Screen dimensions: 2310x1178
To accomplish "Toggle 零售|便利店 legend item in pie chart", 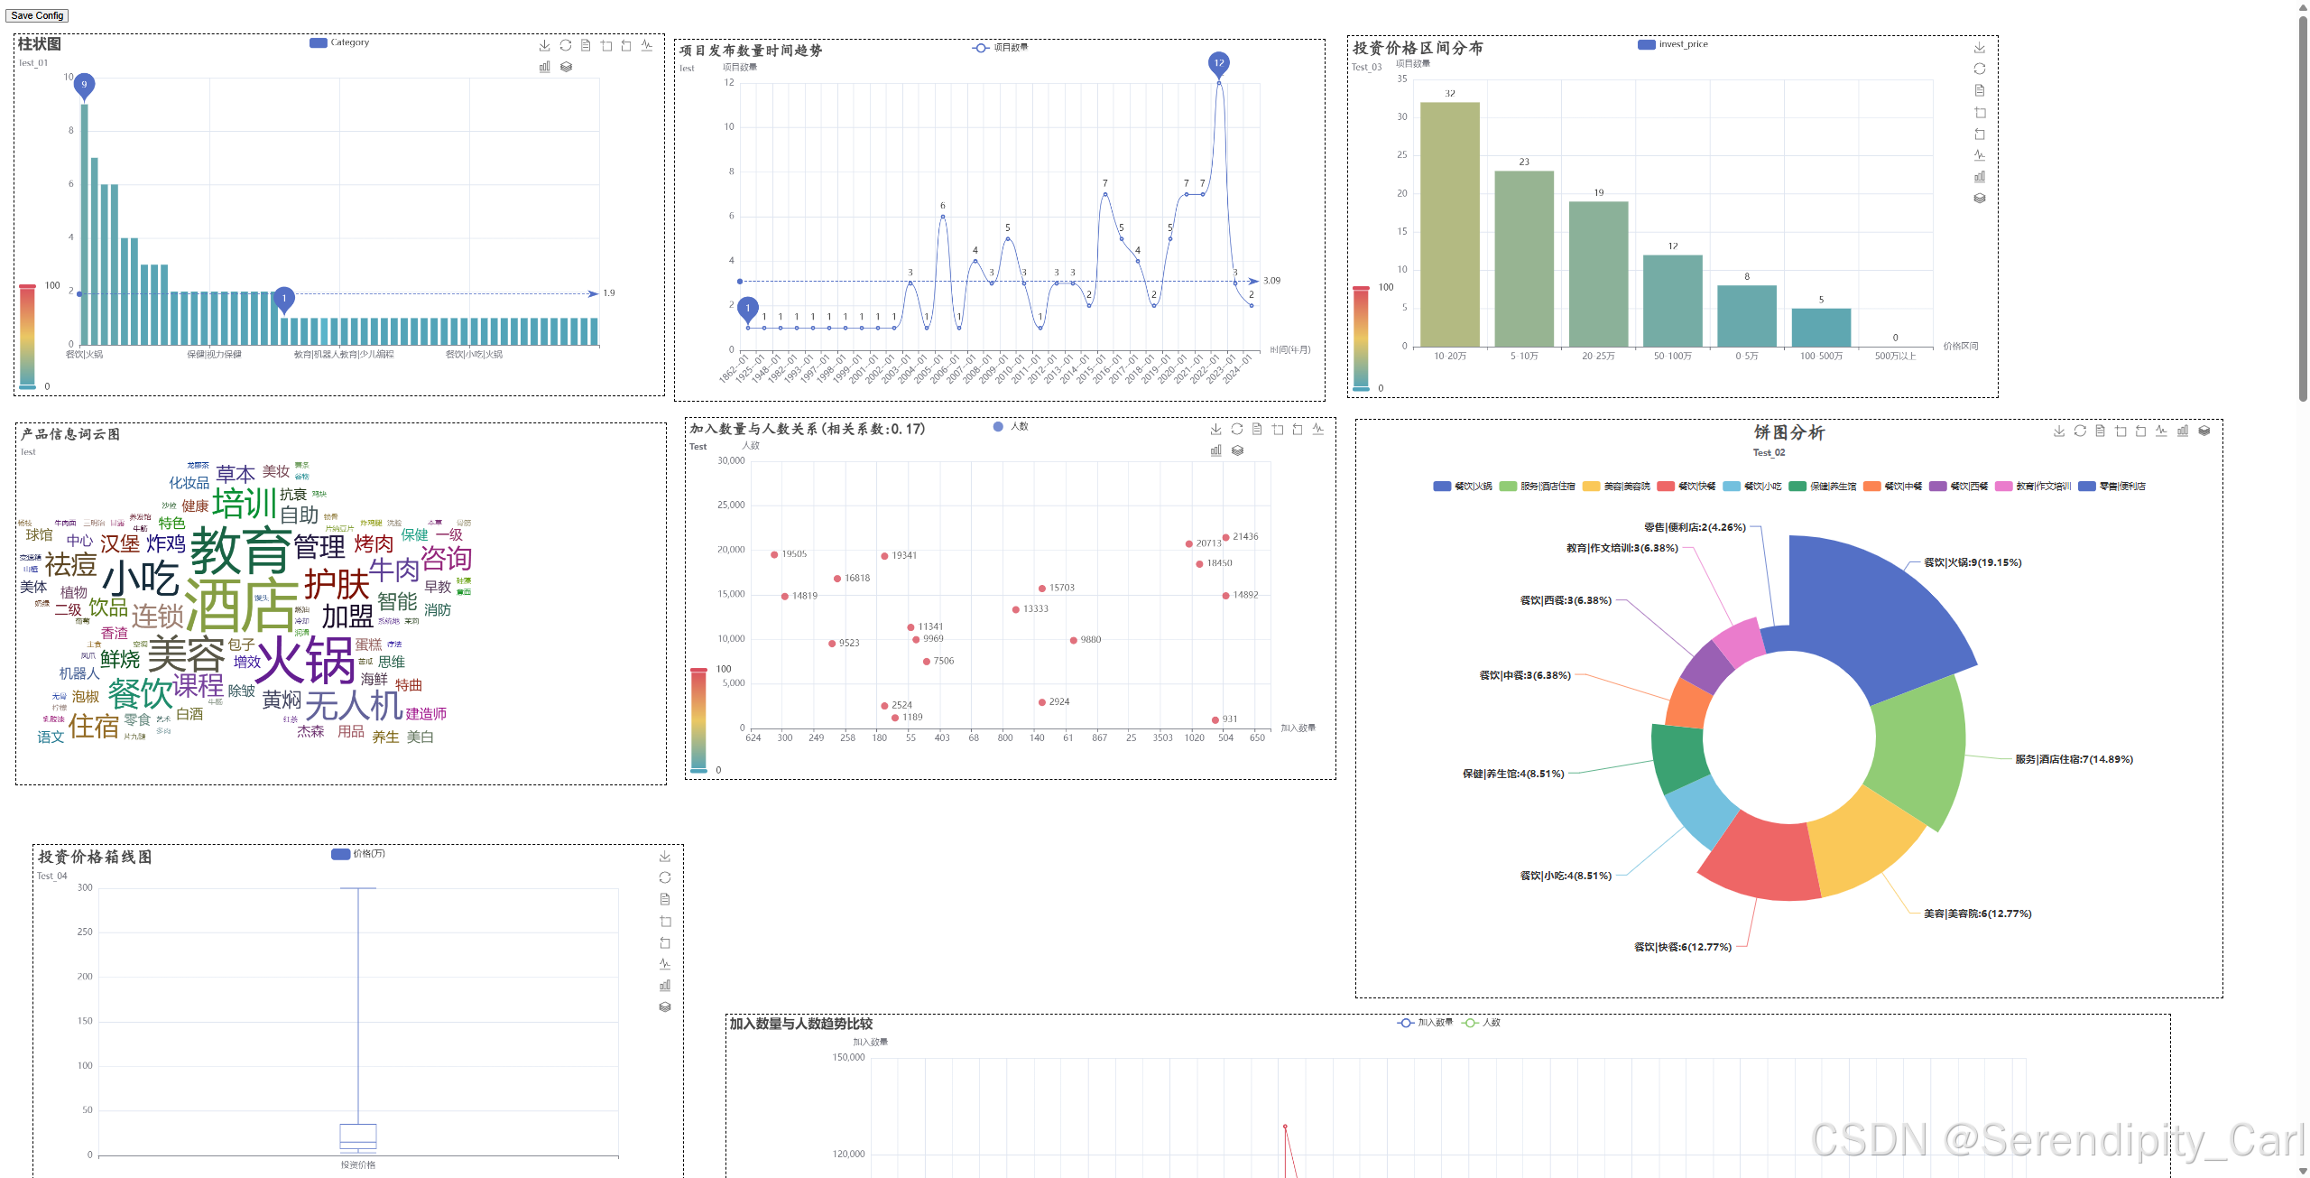I will point(2111,487).
